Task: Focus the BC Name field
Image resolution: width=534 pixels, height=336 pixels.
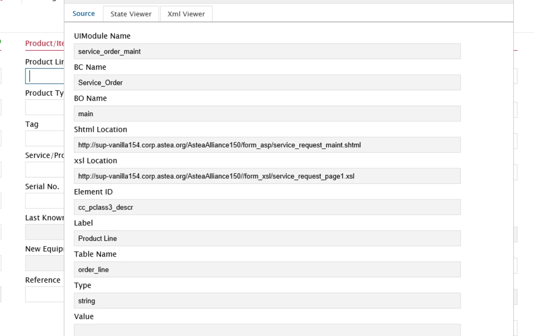Action: click(x=267, y=83)
